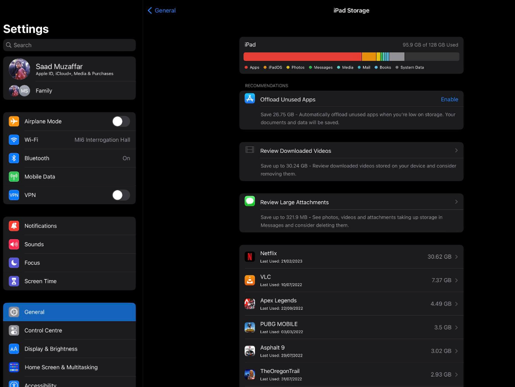Tap the search magnifier icon
Viewport: 515px width, 387px height.
pyautogui.click(x=8, y=45)
